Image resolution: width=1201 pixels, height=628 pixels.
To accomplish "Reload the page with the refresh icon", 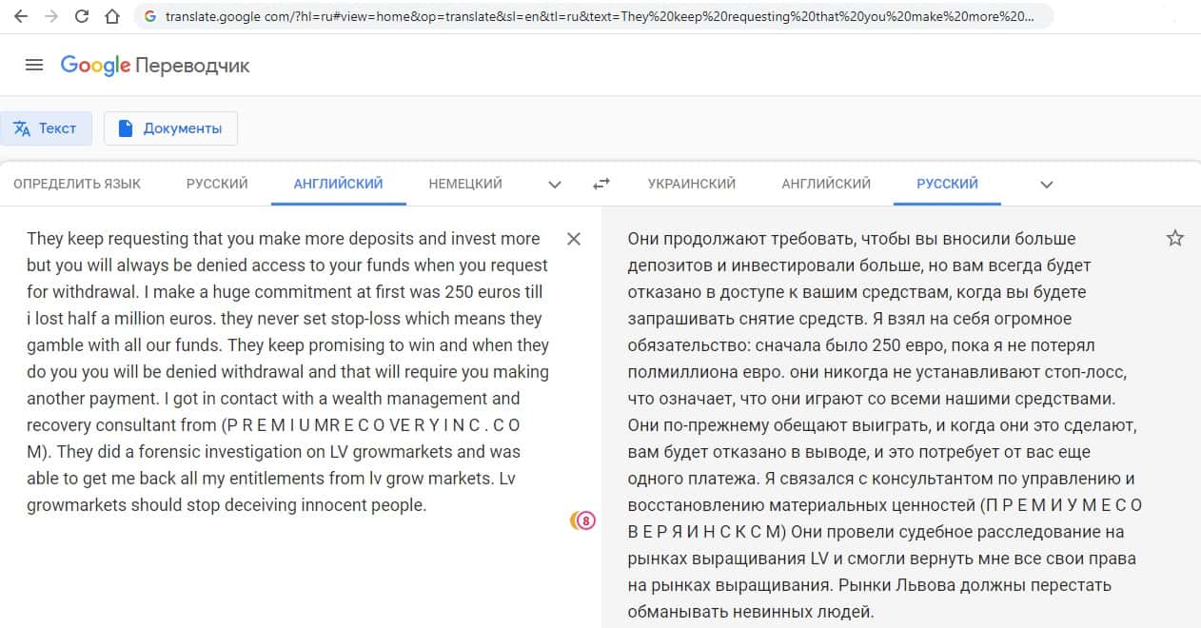I will [82, 16].
